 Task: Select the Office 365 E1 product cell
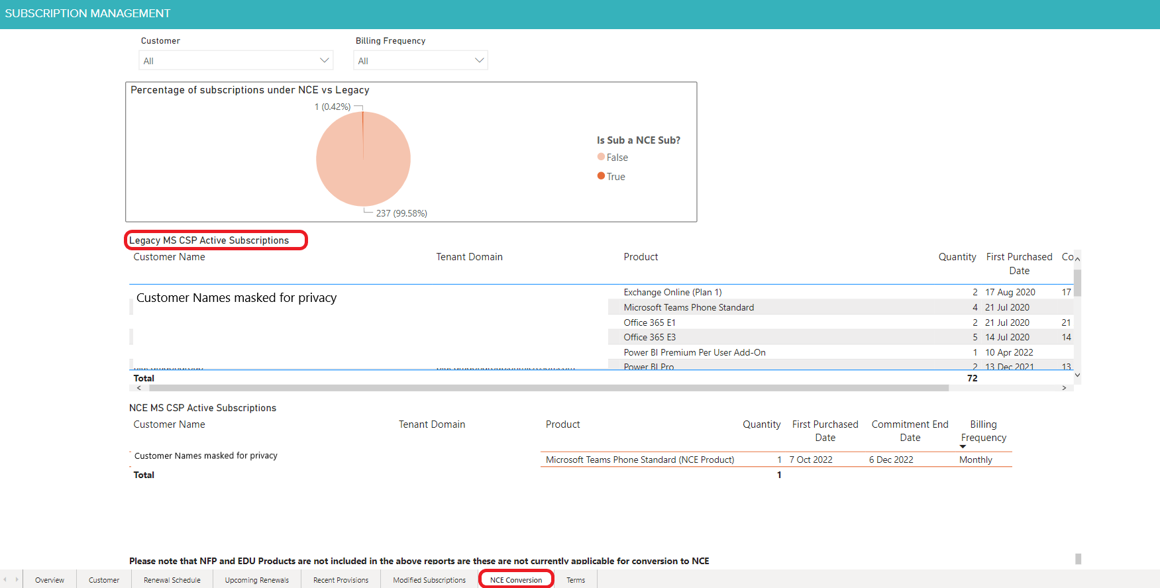coord(649,322)
